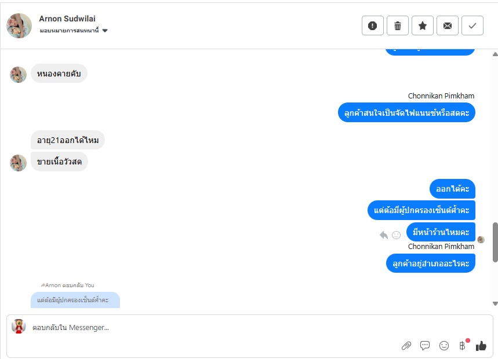The width and height of the screenshot is (498, 359).
Task: Attach a file using paperclip icon
Action: 406,345
